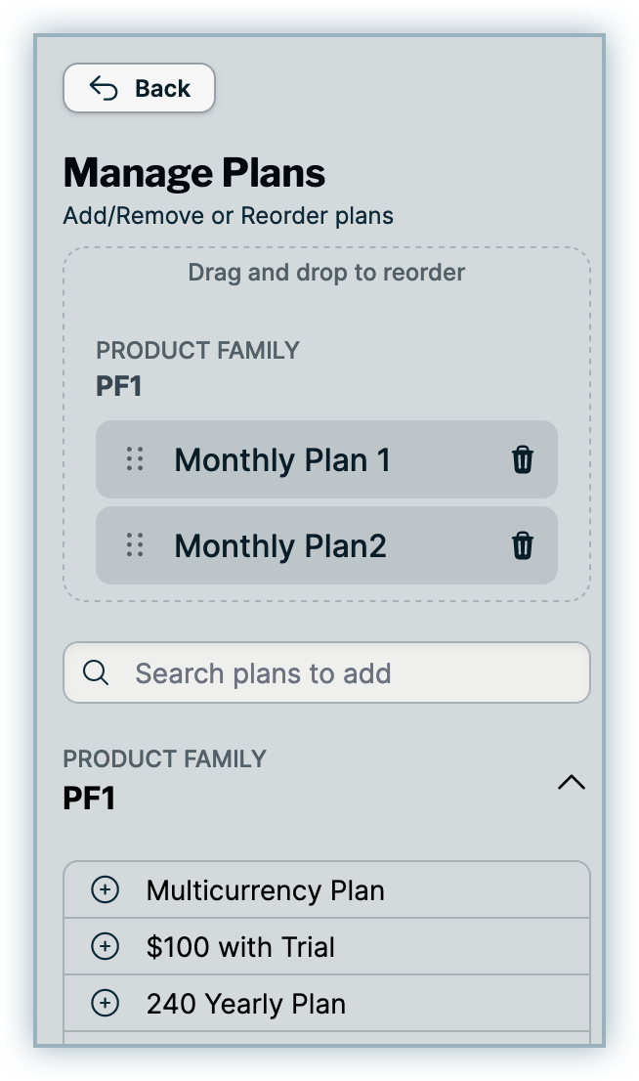This screenshot has width=639, height=1081.
Task: Click the drag handle for Monthly Plan 1
Action: 136,459
